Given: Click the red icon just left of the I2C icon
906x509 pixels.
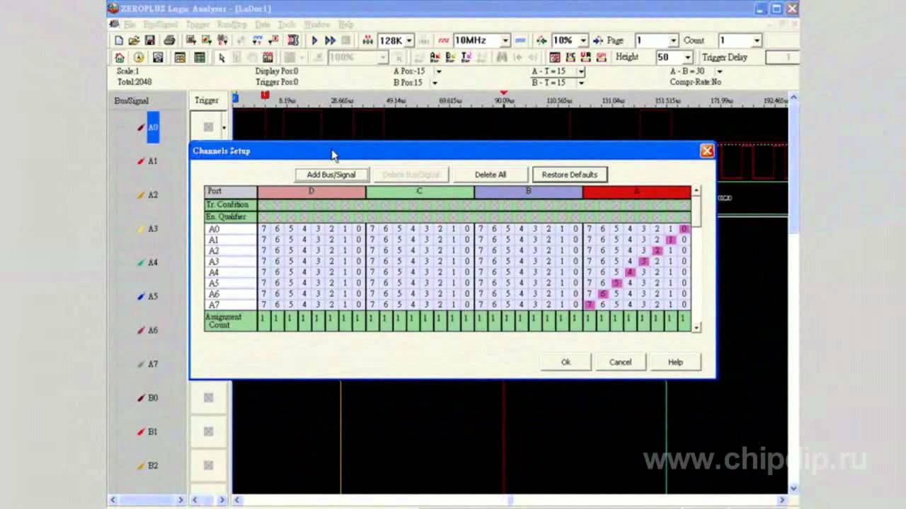Looking at the screenshot, I should click(x=555, y=57).
